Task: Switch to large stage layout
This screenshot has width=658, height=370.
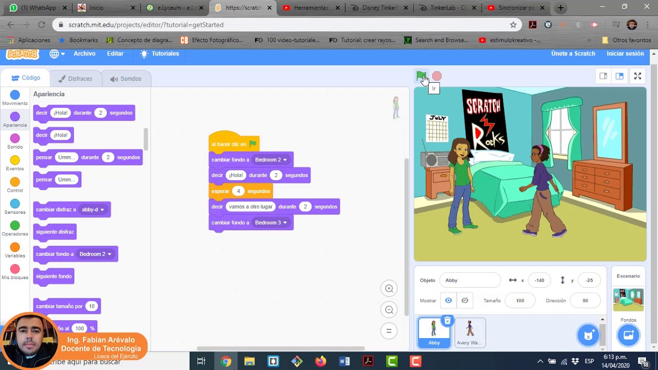Action: [x=619, y=76]
